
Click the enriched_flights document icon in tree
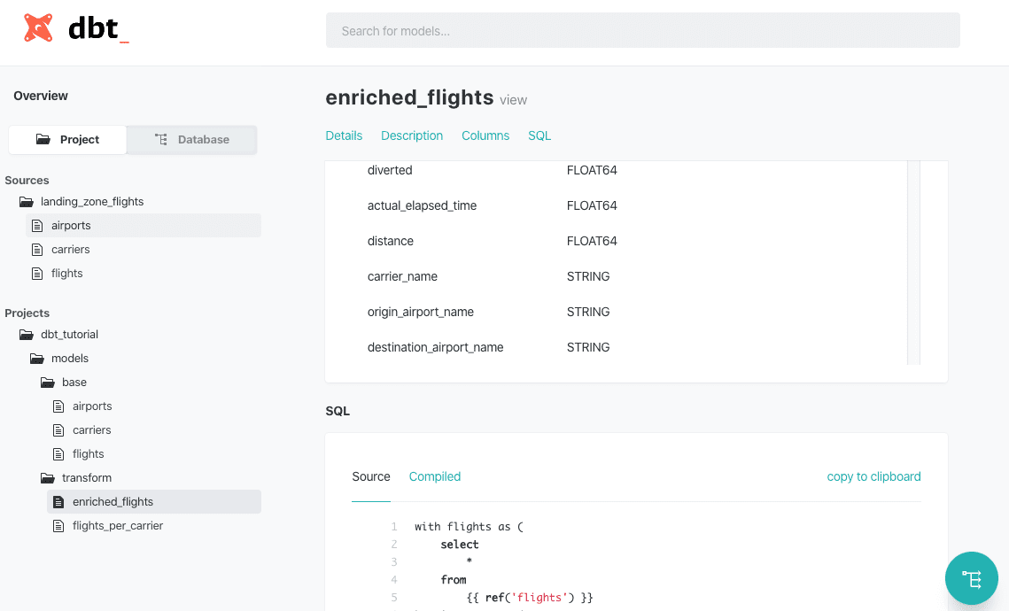coord(58,502)
